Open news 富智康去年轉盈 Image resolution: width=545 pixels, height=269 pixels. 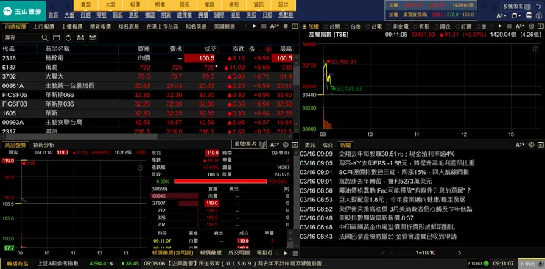(384, 182)
